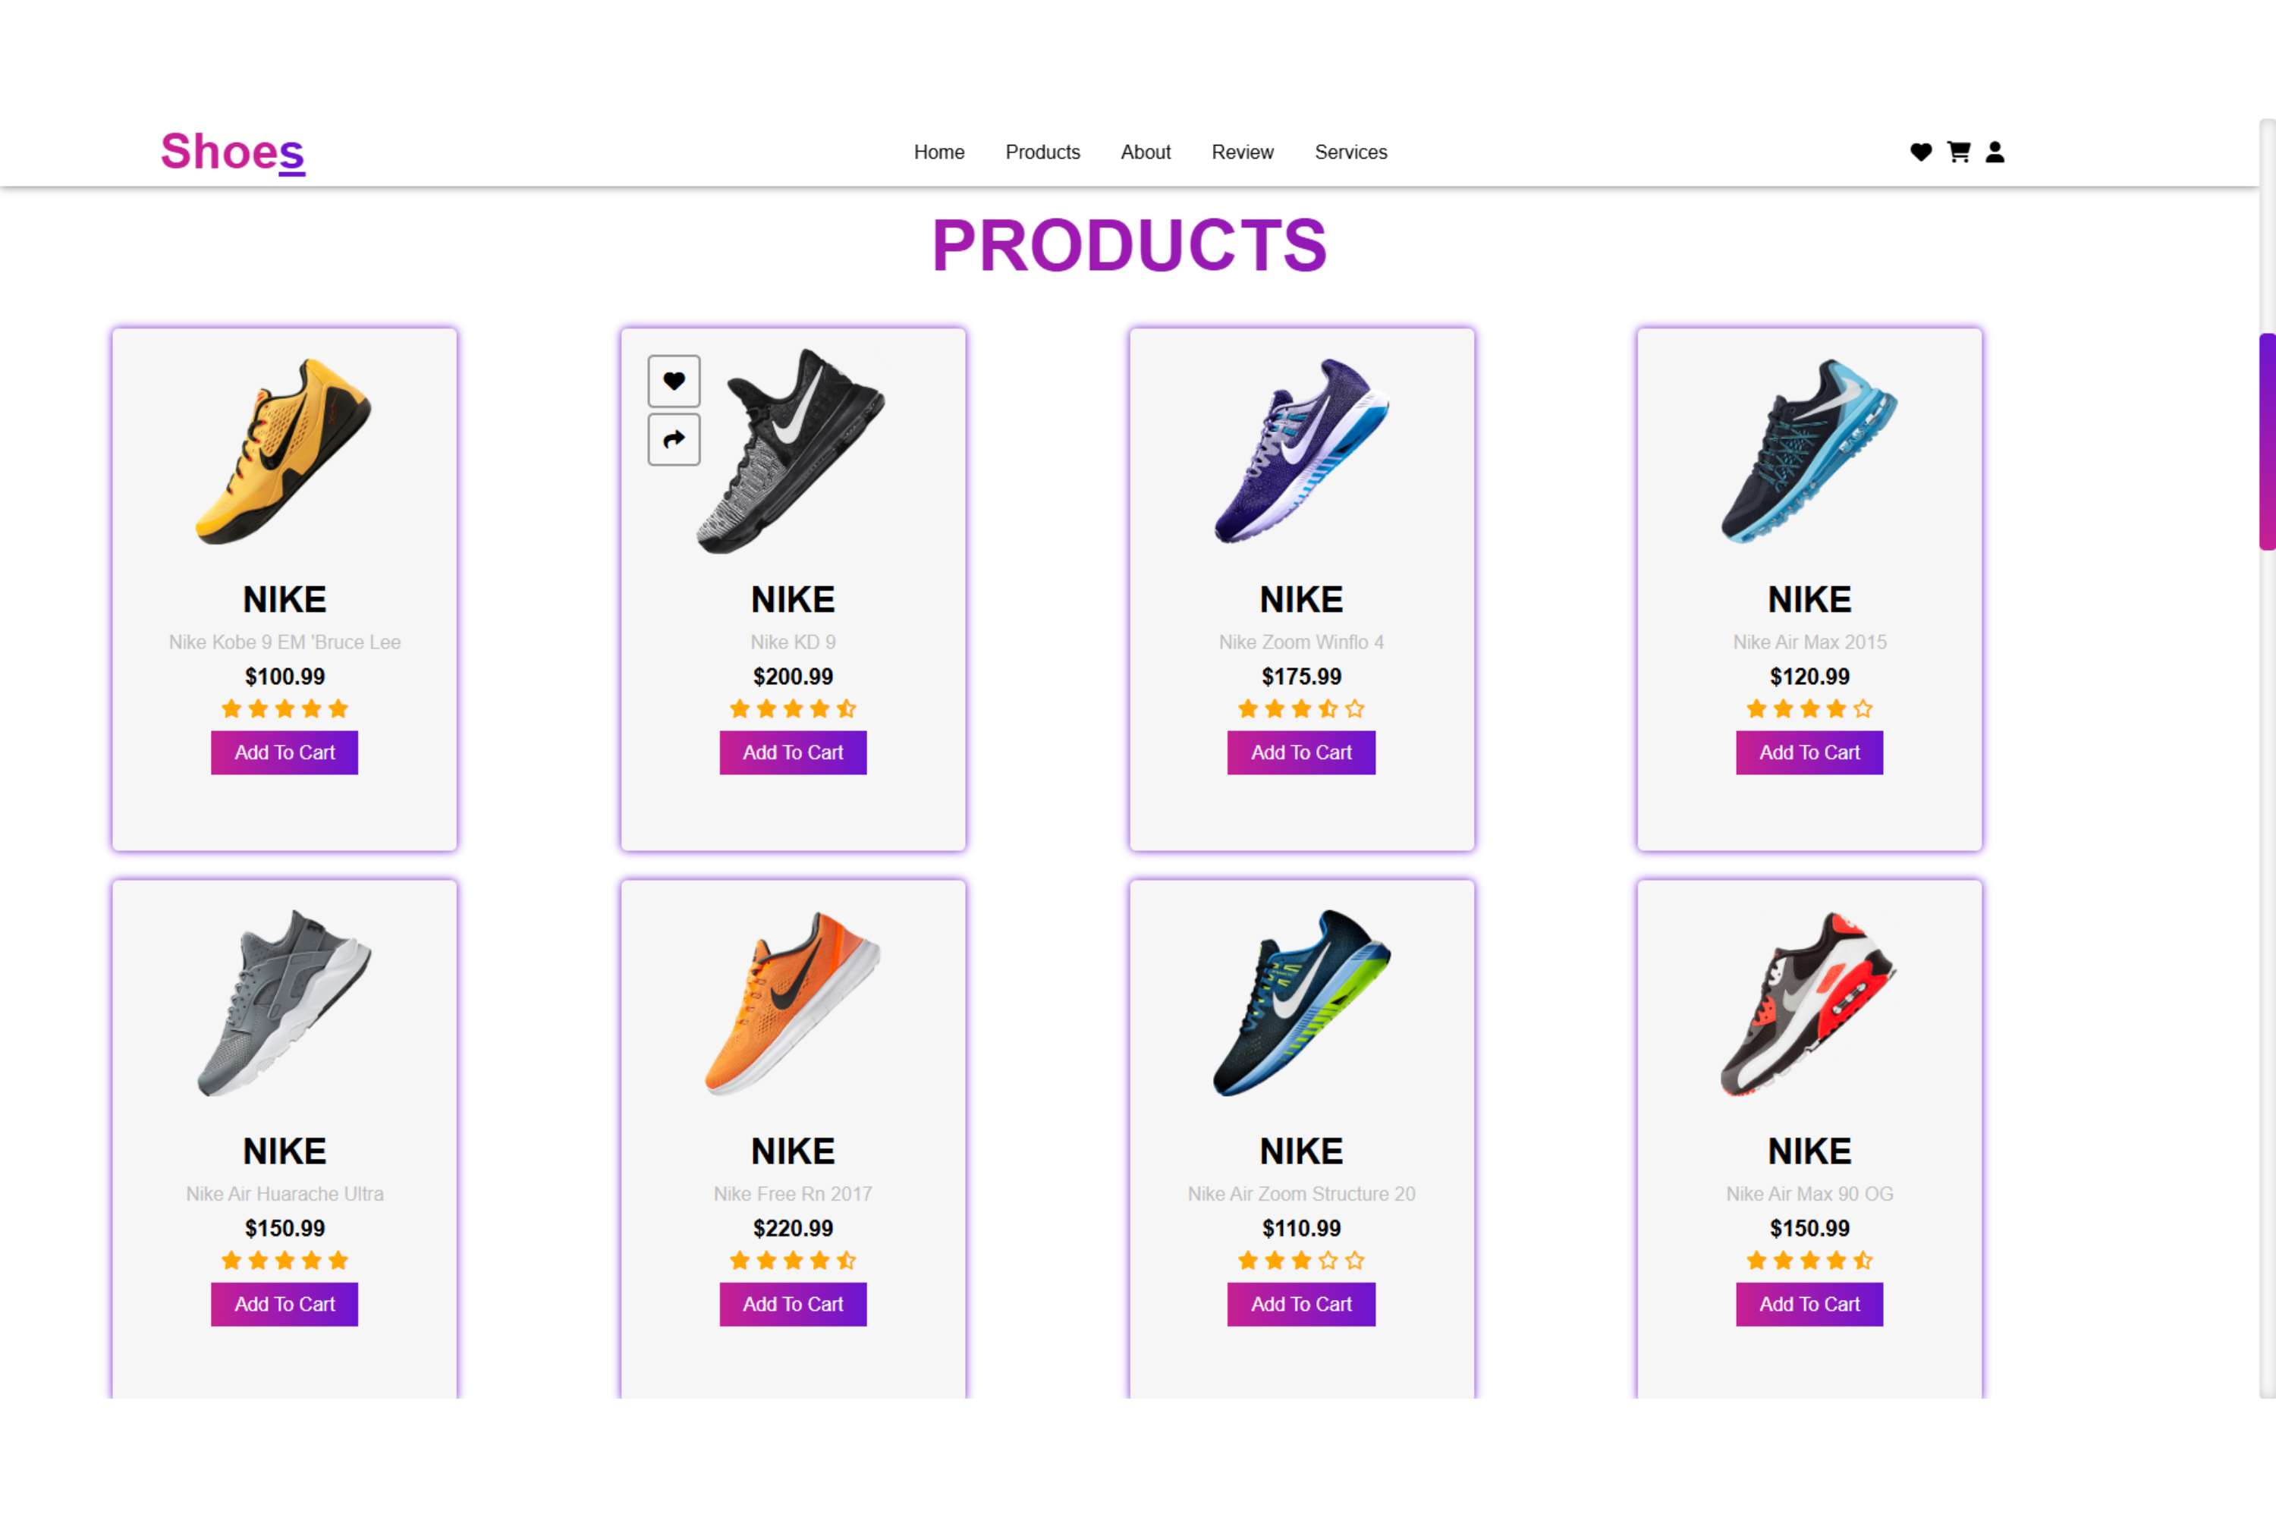This screenshot has width=2276, height=1517.
Task: Open the Review section link
Action: pyautogui.click(x=1243, y=152)
